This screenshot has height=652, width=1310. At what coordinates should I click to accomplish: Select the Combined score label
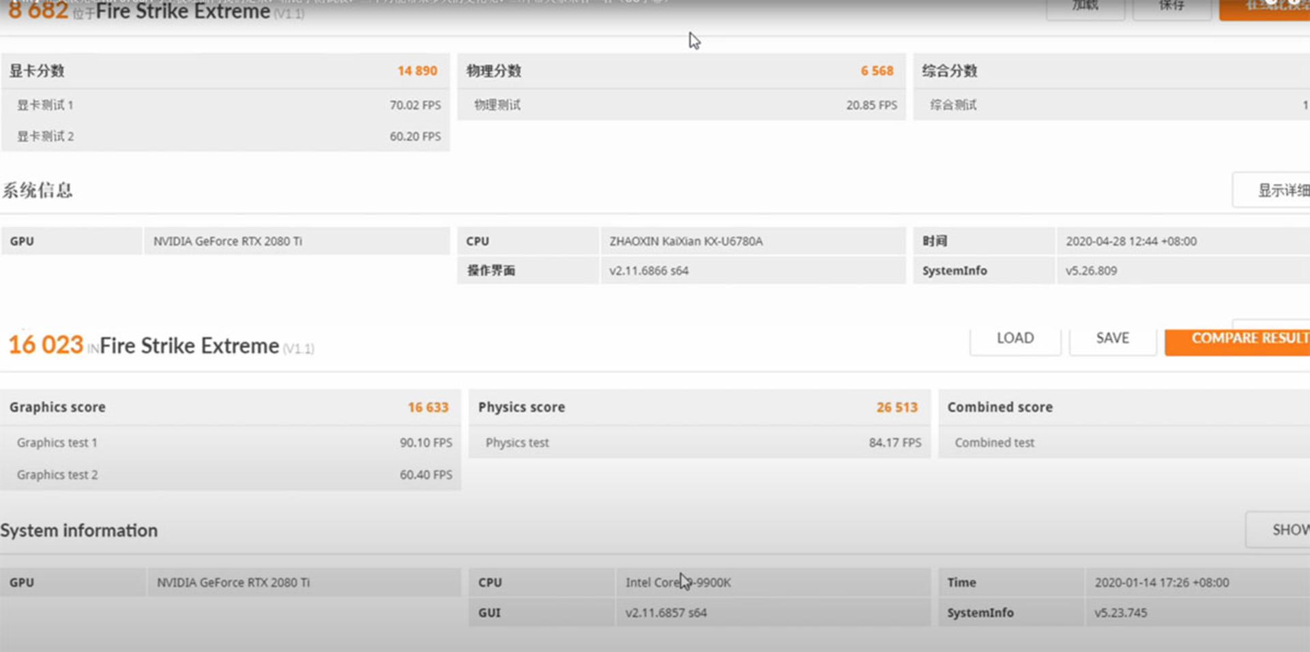tap(1000, 407)
